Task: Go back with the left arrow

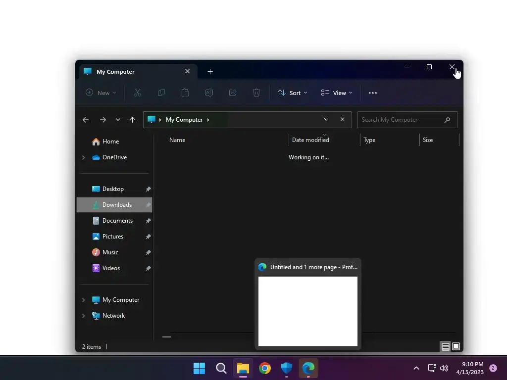Action: pyautogui.click(x=85, y=120)
